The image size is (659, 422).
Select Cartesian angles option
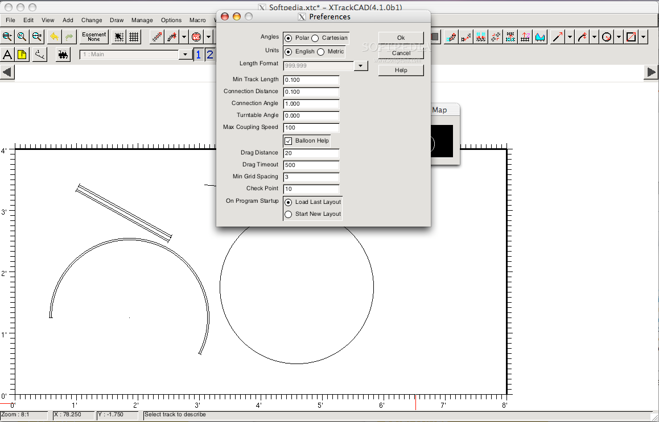click(315, 38)
